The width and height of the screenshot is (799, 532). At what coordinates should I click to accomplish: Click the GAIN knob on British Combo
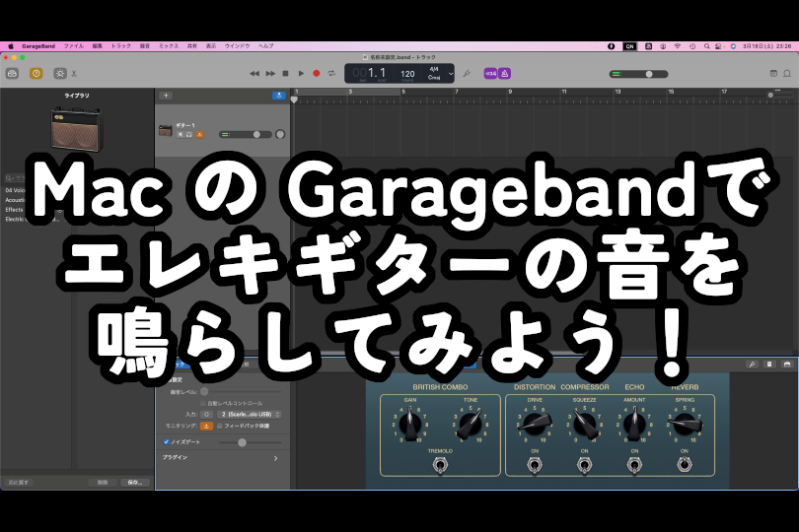click(409, 424)
